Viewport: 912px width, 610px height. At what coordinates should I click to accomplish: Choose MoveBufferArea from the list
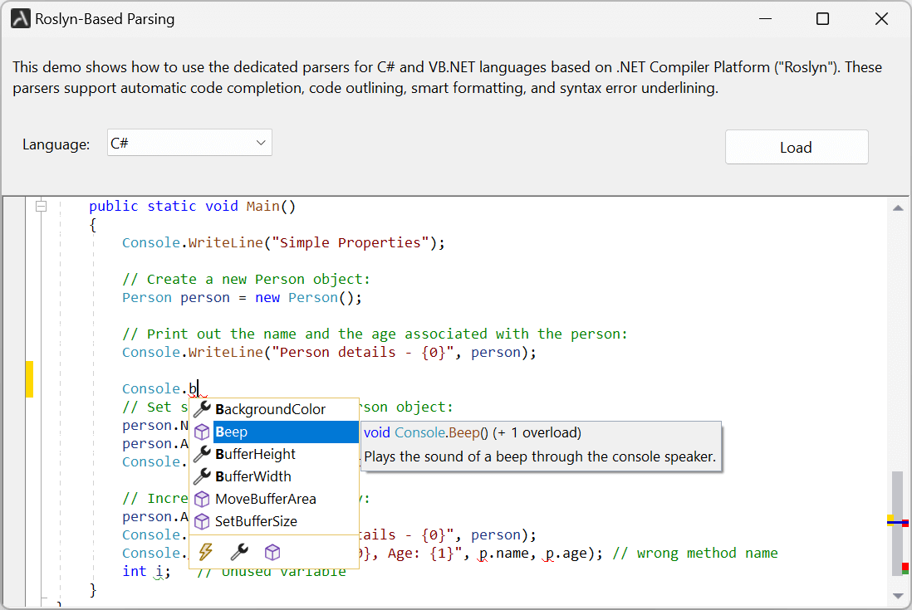click(275, 499)
